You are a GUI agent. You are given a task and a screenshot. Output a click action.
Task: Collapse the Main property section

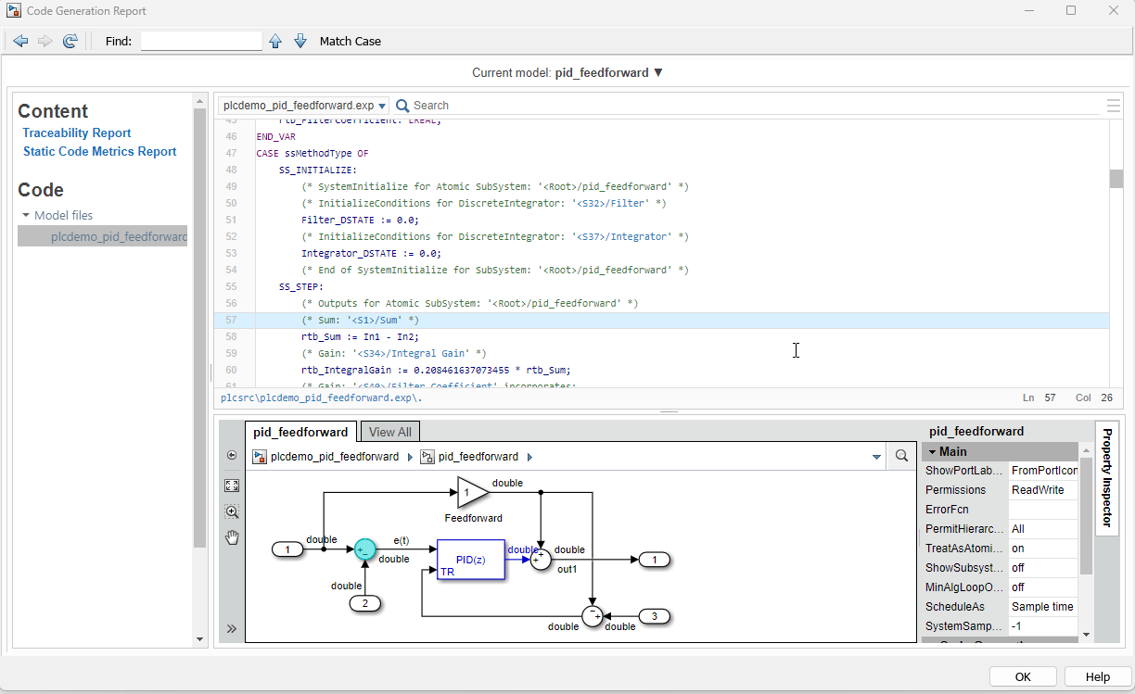pos(931,452)
